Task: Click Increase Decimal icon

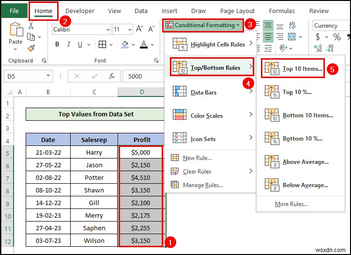Action: click(x=318, y=48)
